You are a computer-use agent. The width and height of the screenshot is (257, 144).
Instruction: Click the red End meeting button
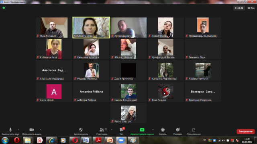(245, 132)
